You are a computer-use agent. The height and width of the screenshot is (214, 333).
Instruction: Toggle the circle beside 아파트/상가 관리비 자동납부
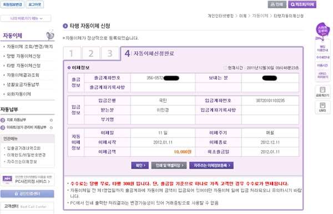coord(51,128)
